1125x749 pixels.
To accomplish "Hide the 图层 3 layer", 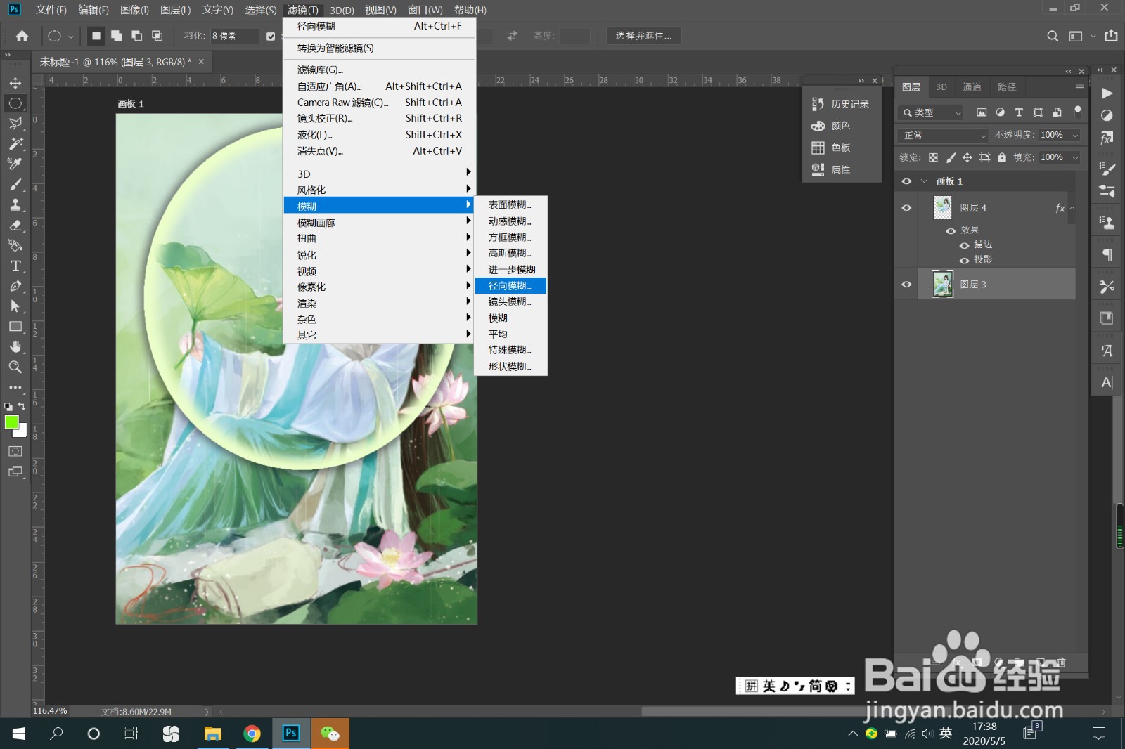I will pos(906,285).
